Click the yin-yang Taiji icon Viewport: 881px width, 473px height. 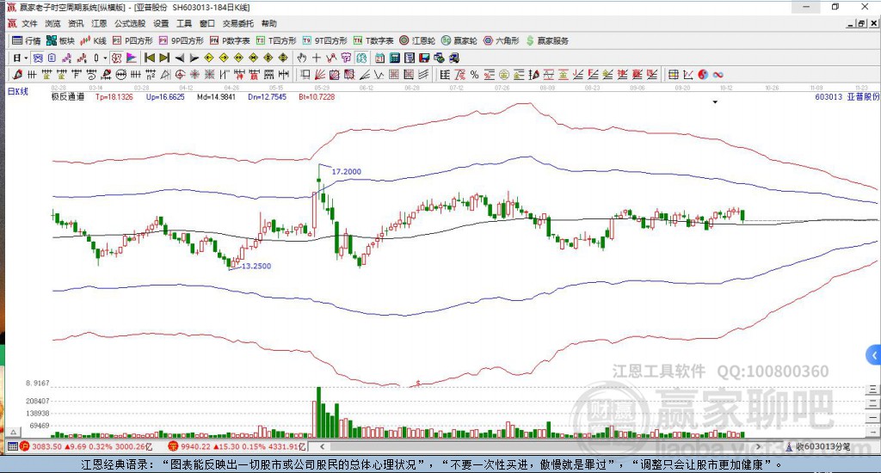(x=703, y=75)
